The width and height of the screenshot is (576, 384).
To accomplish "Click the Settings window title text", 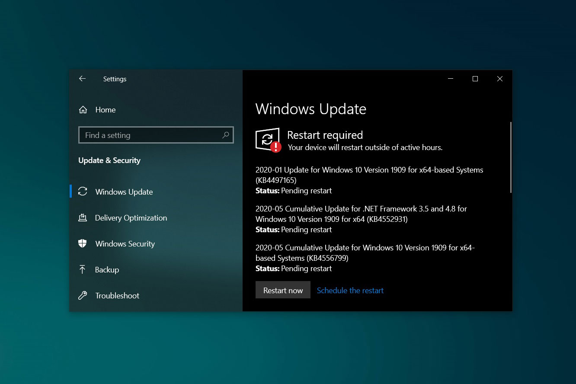I will pos(115,79).
